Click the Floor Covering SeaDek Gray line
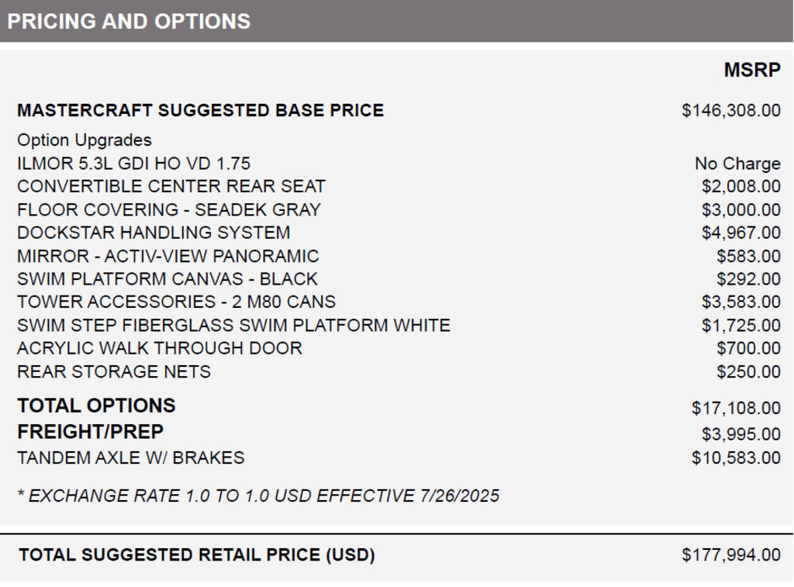 coord(168,210)
